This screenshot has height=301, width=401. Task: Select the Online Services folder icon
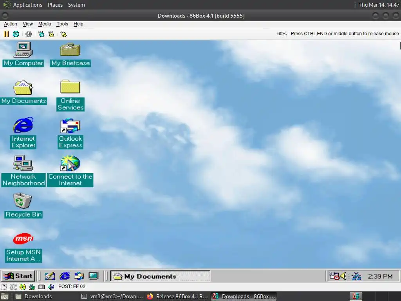[70, 95]
